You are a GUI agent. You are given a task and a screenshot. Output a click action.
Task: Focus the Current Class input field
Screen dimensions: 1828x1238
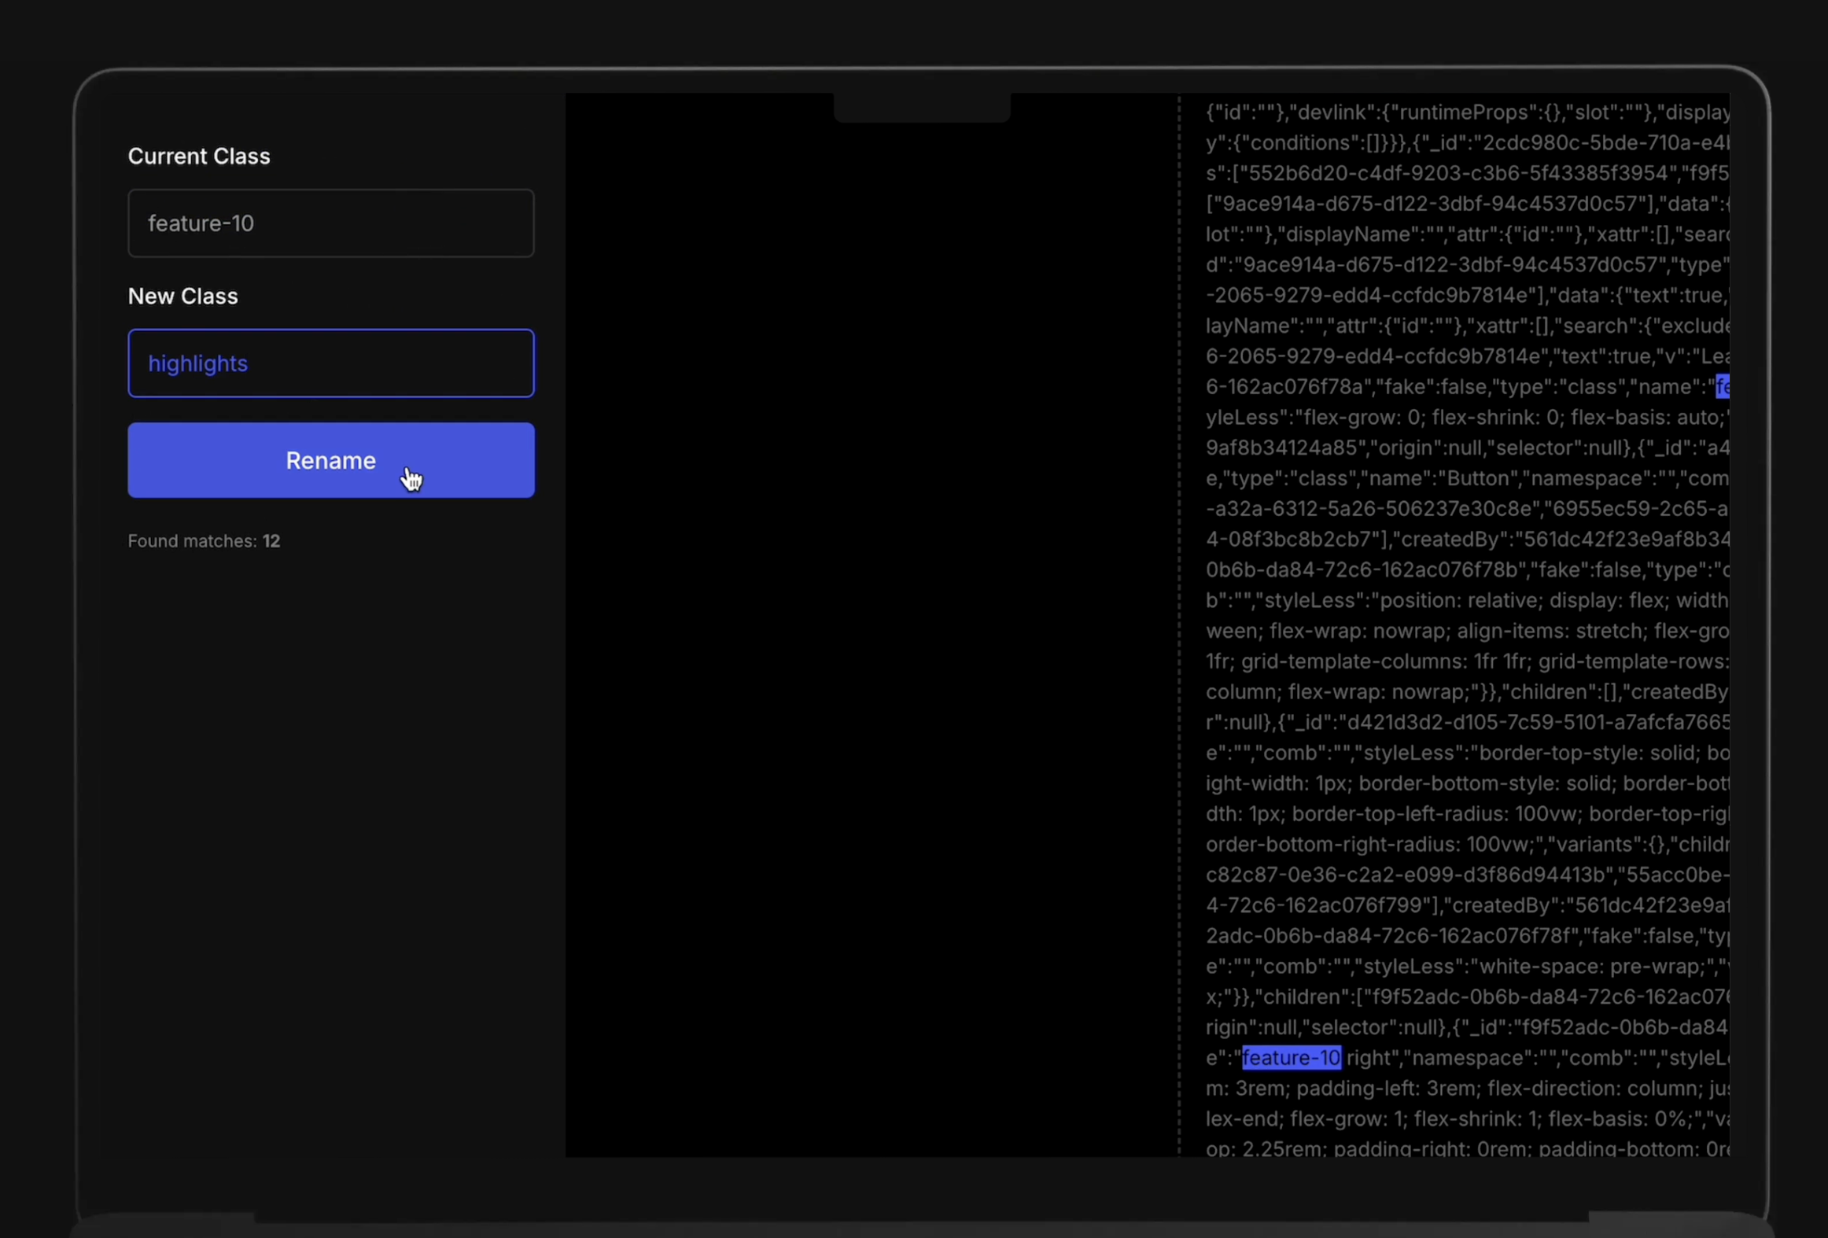(330, 223)
